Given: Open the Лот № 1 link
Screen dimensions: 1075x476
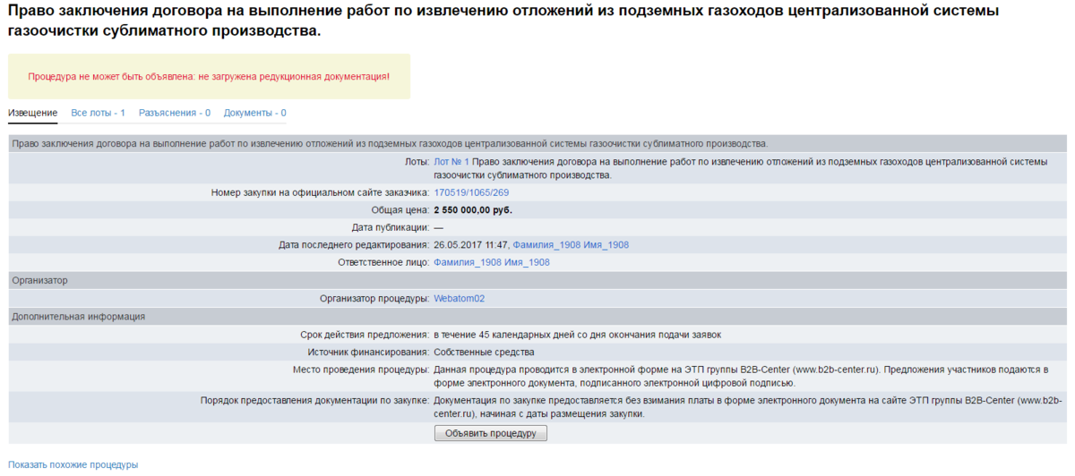Looking at the screenshot, I should point(451,162).
